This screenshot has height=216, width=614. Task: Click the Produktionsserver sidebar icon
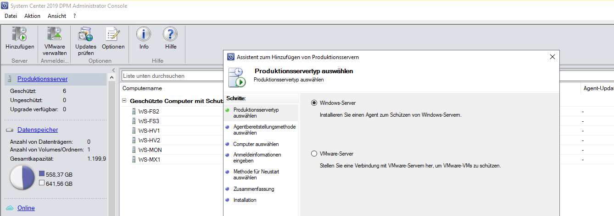point(10,79)
